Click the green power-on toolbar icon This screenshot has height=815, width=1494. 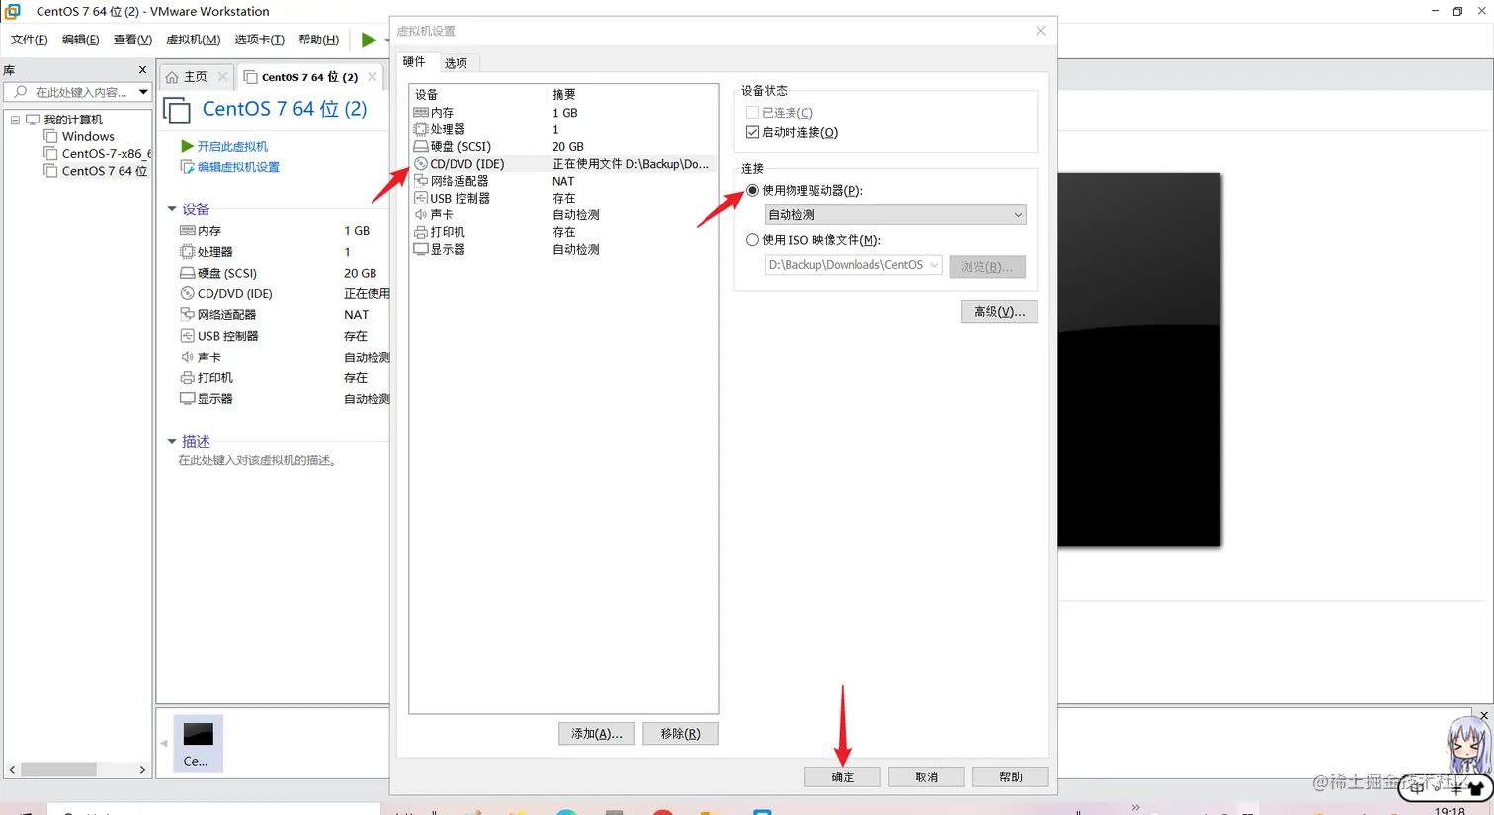[x=369, y=40]
